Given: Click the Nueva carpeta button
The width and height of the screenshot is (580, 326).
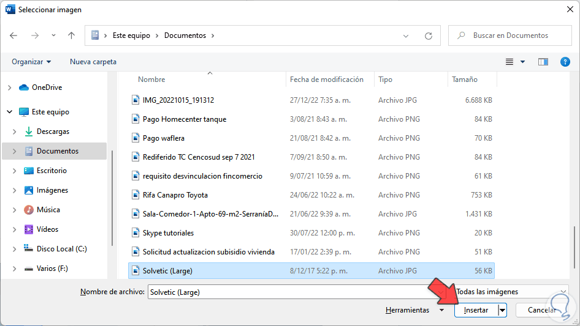Looking at the screenshot, I should click(x=93, y=62).
